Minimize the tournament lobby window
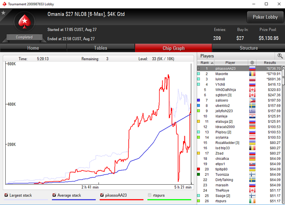The height and width of the screenshot is (205, 285). point(254,4)
